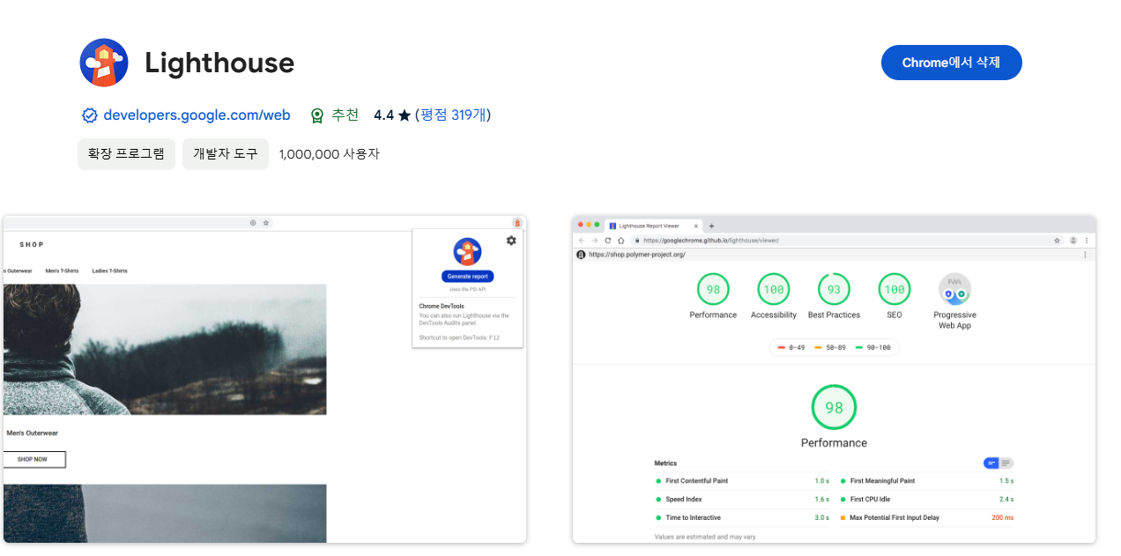Click the googlechrome.github.io address bar
1121x556 pixels.
point(846,240)
